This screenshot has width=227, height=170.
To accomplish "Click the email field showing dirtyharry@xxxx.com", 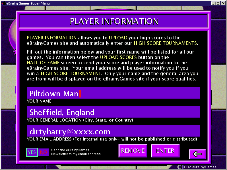I will coord(113,131).
